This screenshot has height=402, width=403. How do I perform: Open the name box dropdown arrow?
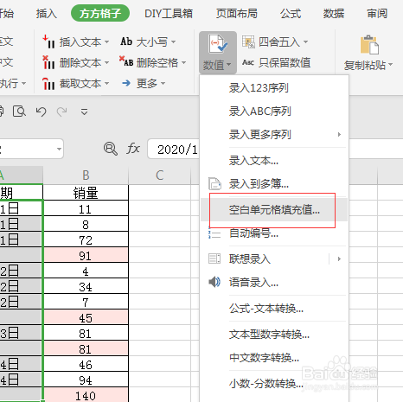point(59,149)
